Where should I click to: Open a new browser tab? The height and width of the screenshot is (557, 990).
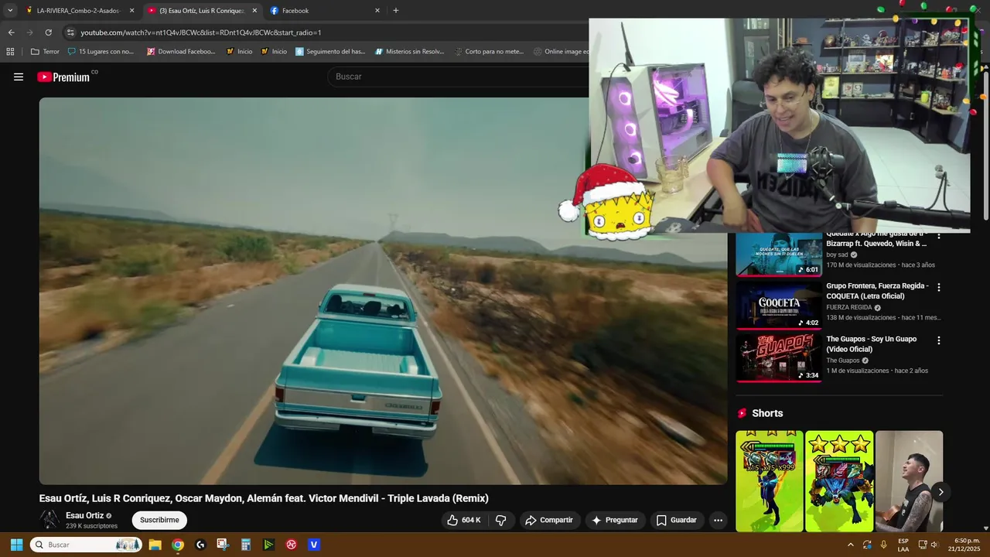click(396, 11)
